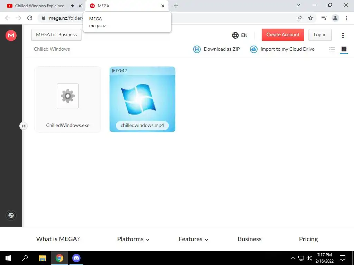Download folder as ZIP
The width and height of the screenshot is (354, 265).
point(216,49)
